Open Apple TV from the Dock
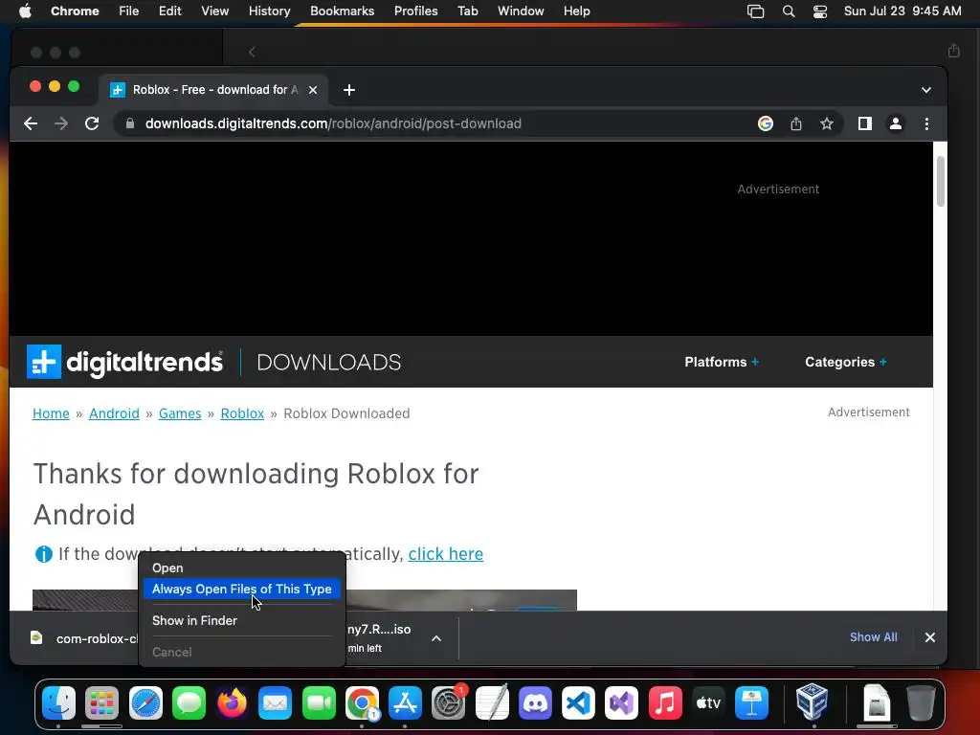The height and width of the screenshot is (735, 980). click(x=708, y=703)
